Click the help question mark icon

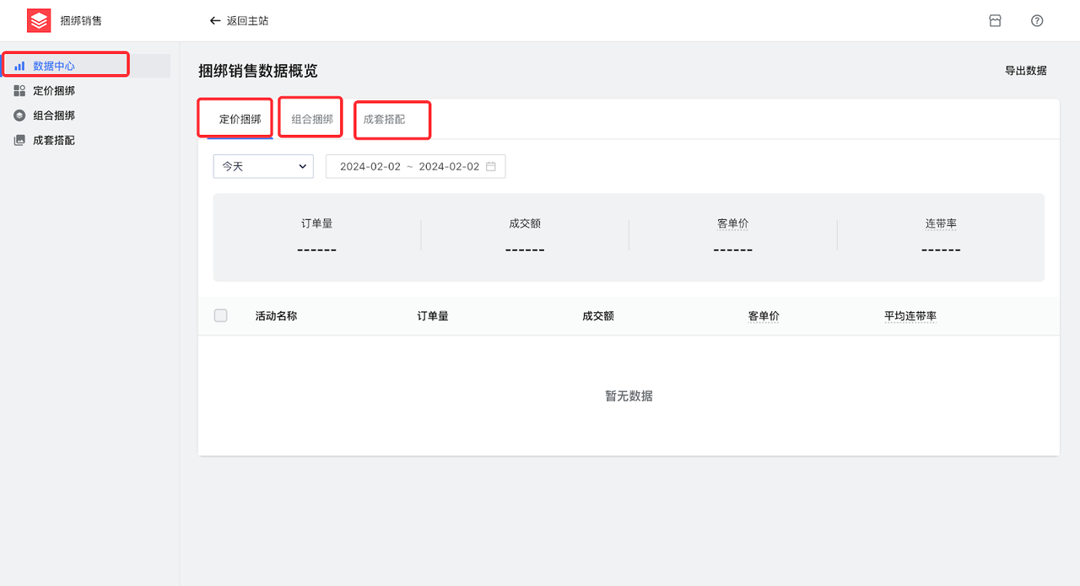(x=1037, y=19)
